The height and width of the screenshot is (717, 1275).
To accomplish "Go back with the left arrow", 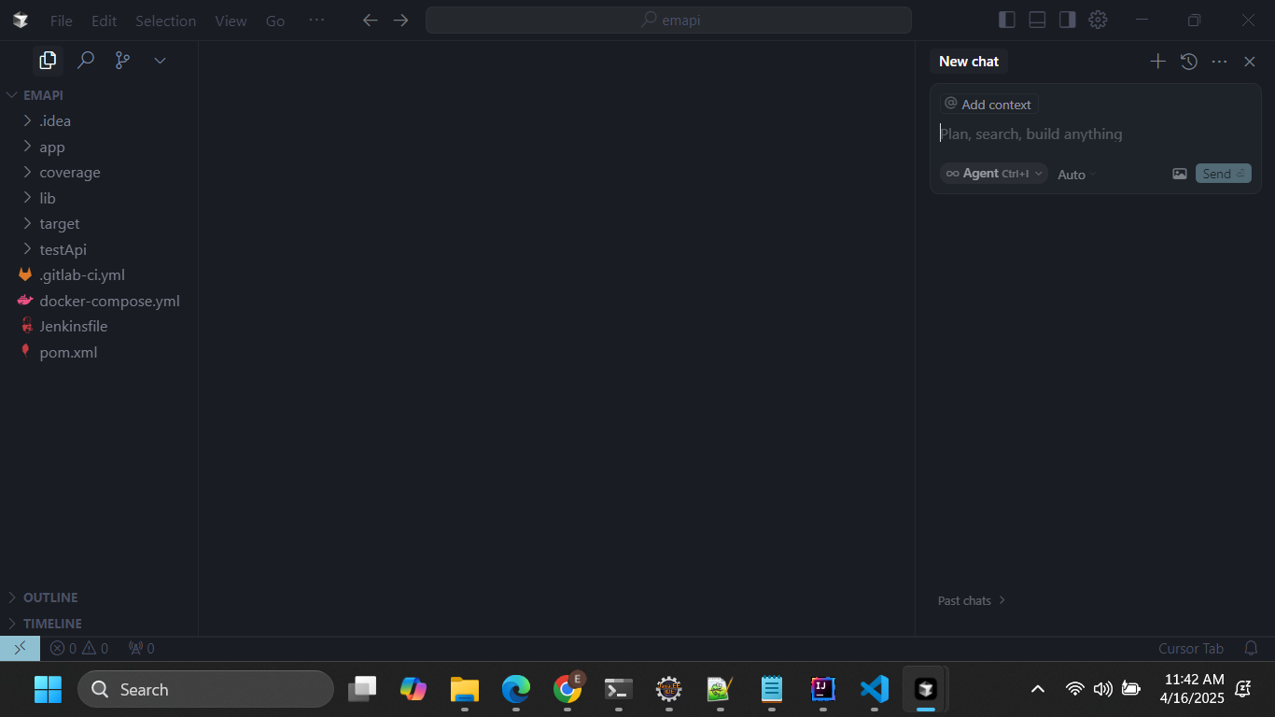I will [x=370, y=21].
